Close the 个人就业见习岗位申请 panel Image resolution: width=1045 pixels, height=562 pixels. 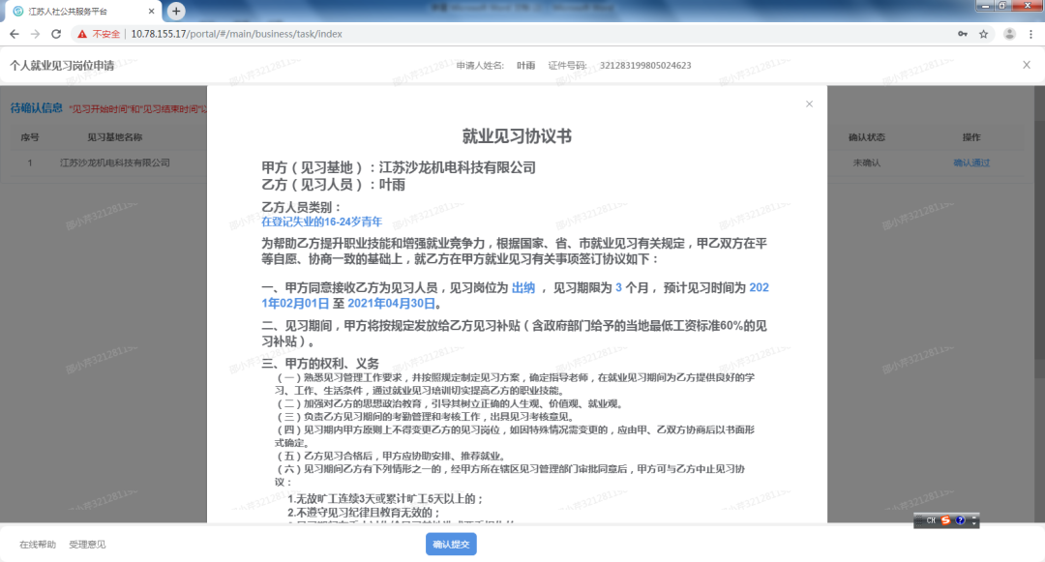click(1027, 65)
